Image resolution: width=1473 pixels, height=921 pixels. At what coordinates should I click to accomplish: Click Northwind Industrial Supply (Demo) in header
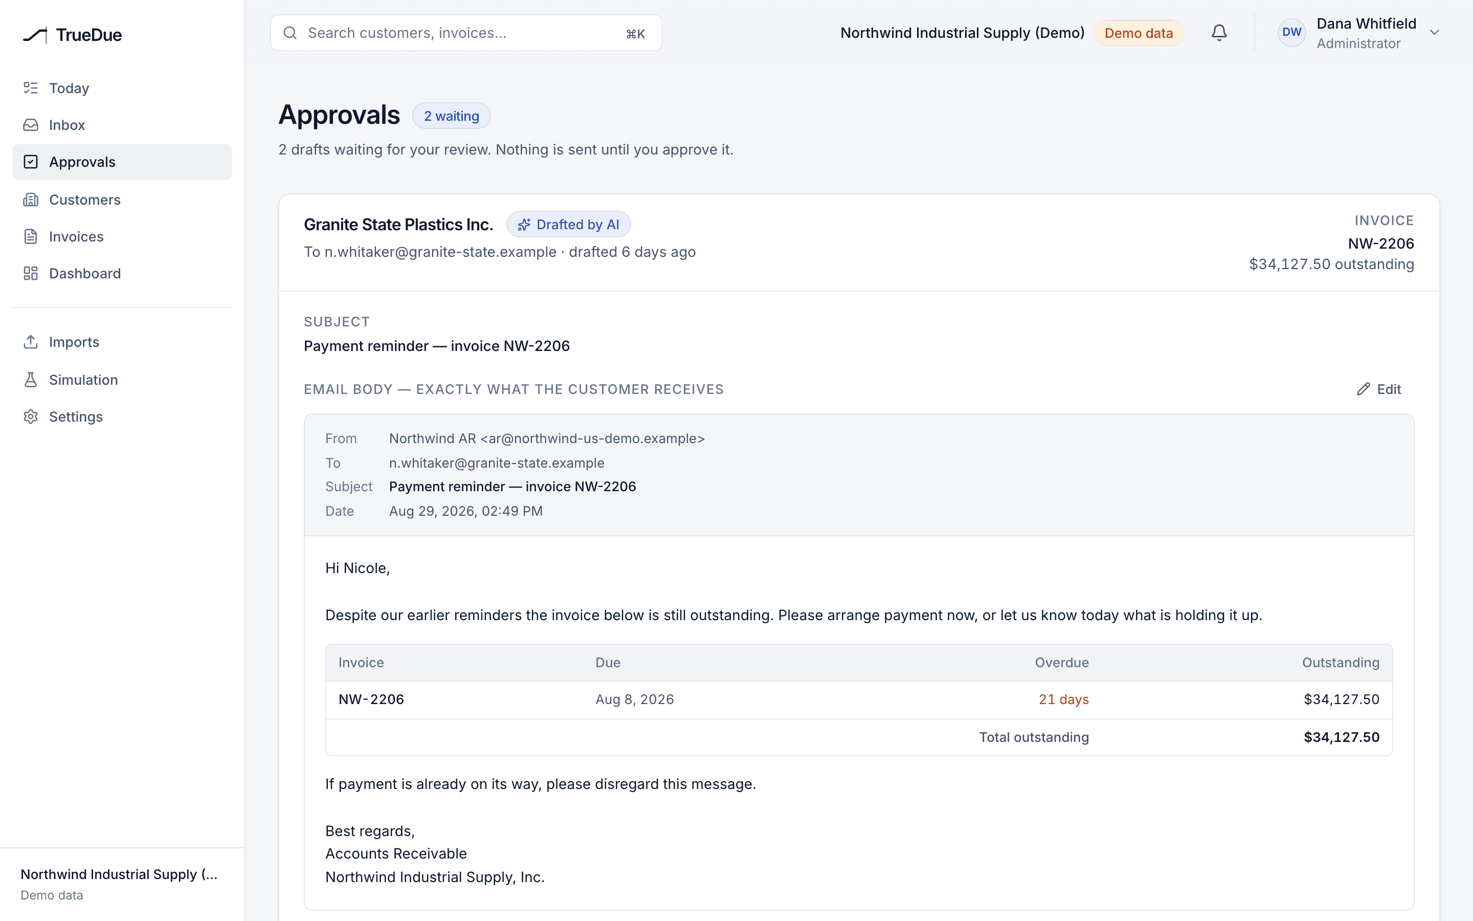tap(963, 33)
